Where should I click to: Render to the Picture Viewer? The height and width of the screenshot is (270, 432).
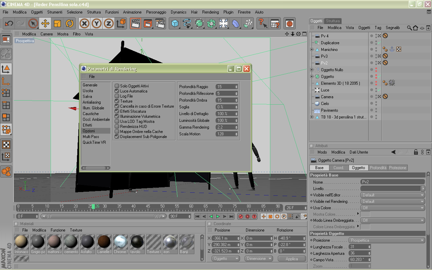click(x=148, y=23)
